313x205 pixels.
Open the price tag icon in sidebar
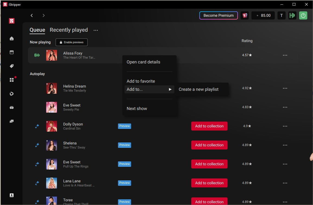pos(12,66)
